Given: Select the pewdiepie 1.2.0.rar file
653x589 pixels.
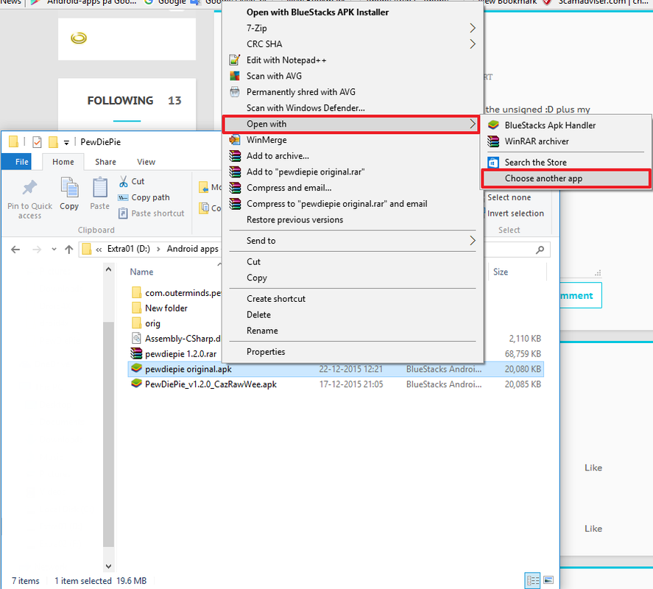Looking at the screenshot, I should [x=181, y=353].
